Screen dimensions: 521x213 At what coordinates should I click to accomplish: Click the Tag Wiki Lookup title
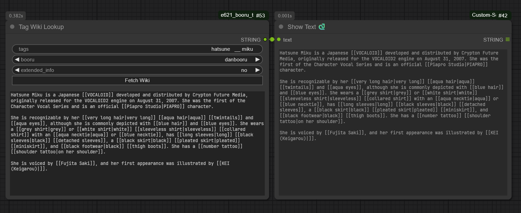[41, 27]
